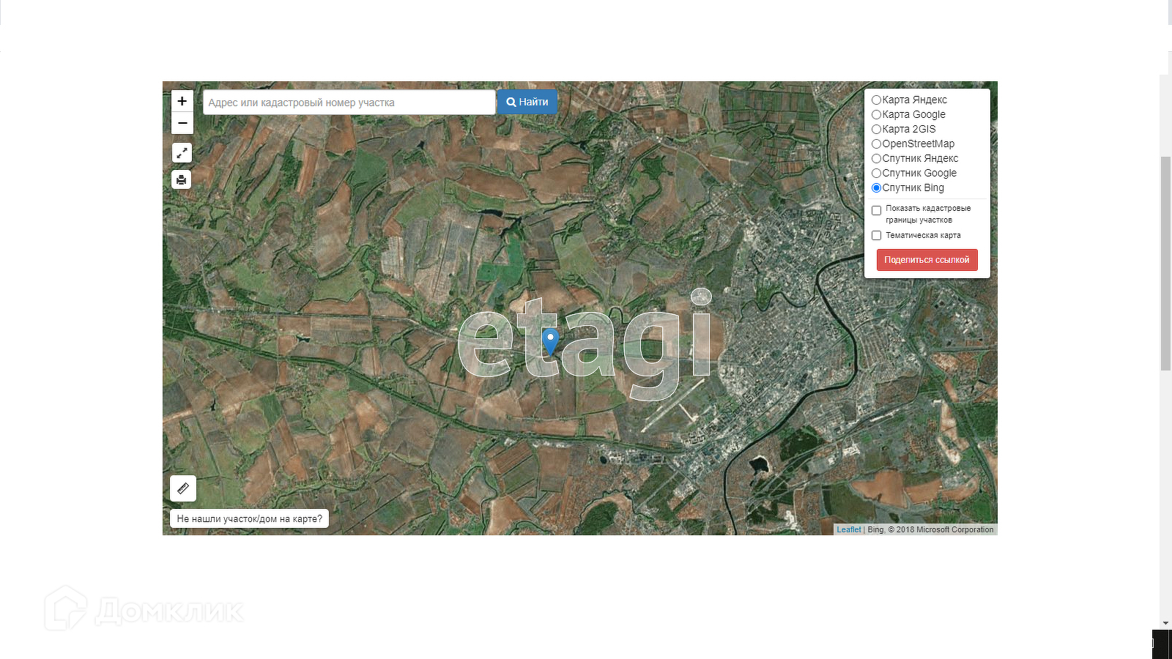Switch to Карта 2GIS layer
Viewport: 1172px width, 659px height.
(x=876, y=130)
